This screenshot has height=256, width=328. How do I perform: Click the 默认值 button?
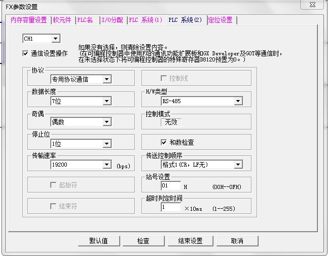coord(98,241)
